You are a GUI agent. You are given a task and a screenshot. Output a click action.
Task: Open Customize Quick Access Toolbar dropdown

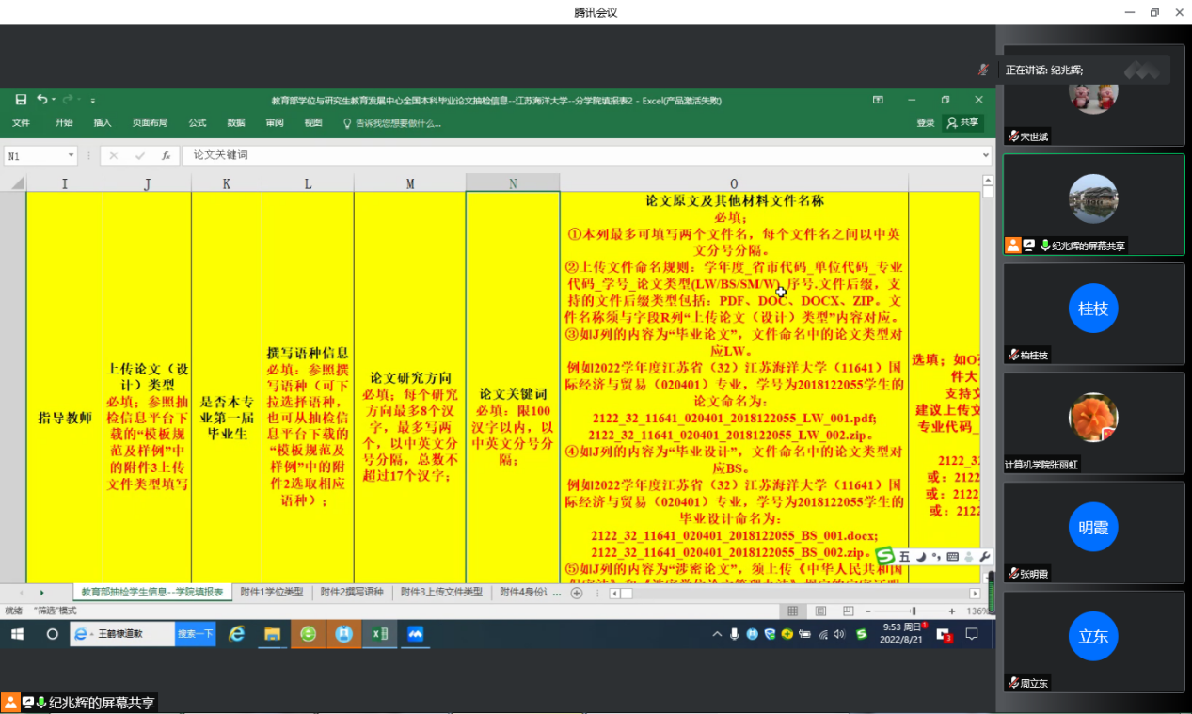[x=93, y=100]
